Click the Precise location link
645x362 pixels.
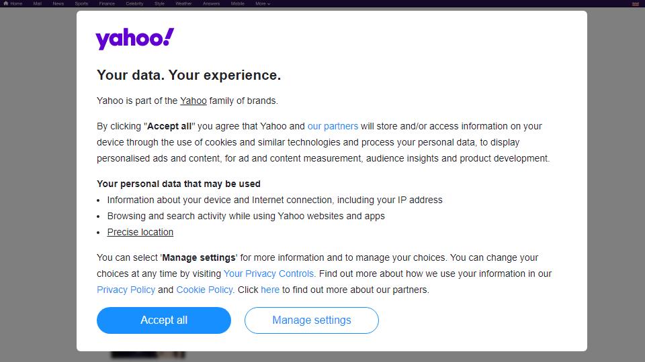(140, 232)
